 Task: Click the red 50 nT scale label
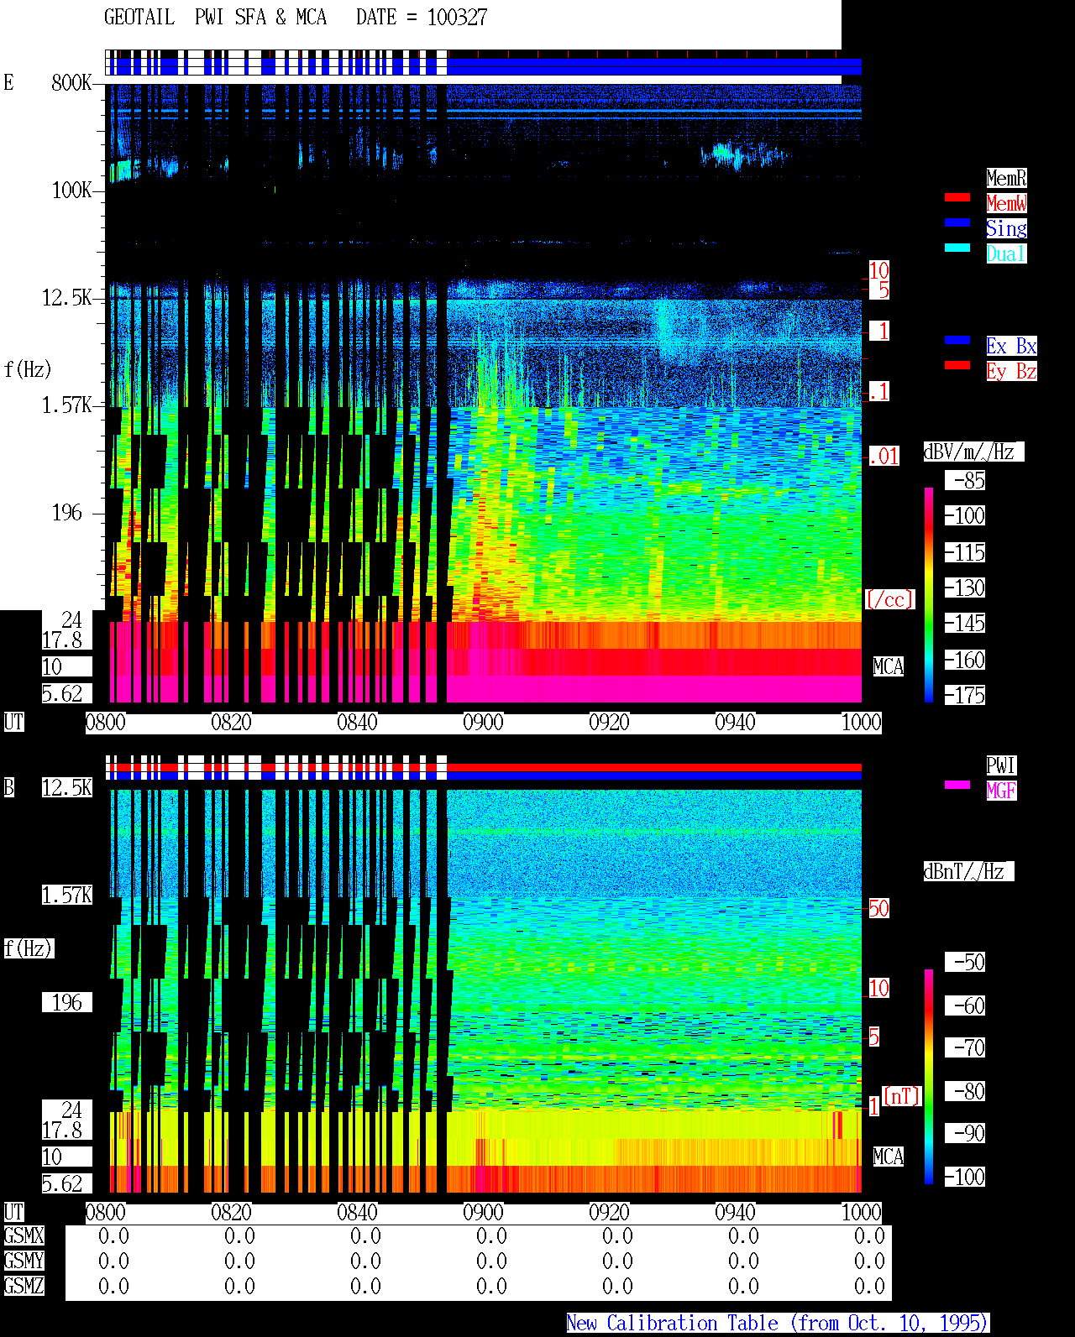pos(878,908)
